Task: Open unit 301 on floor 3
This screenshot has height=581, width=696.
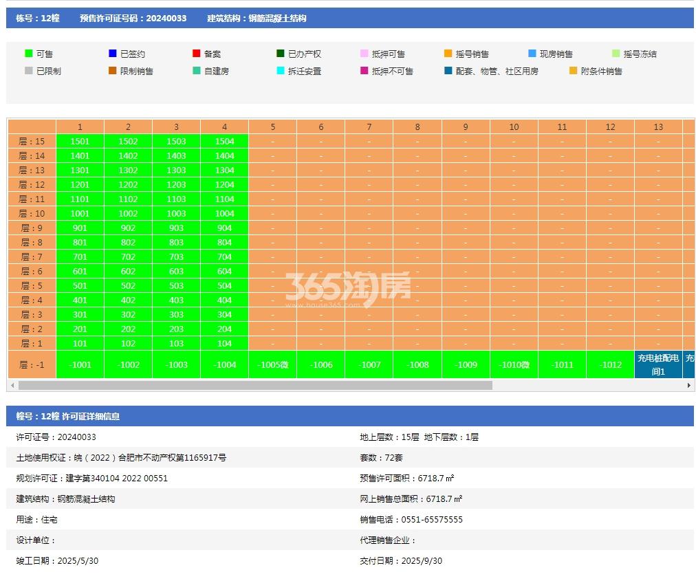Action: 80,314
